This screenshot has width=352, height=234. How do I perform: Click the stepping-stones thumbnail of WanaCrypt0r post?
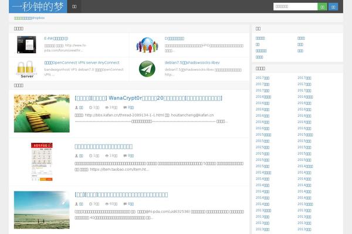point(42,113)
